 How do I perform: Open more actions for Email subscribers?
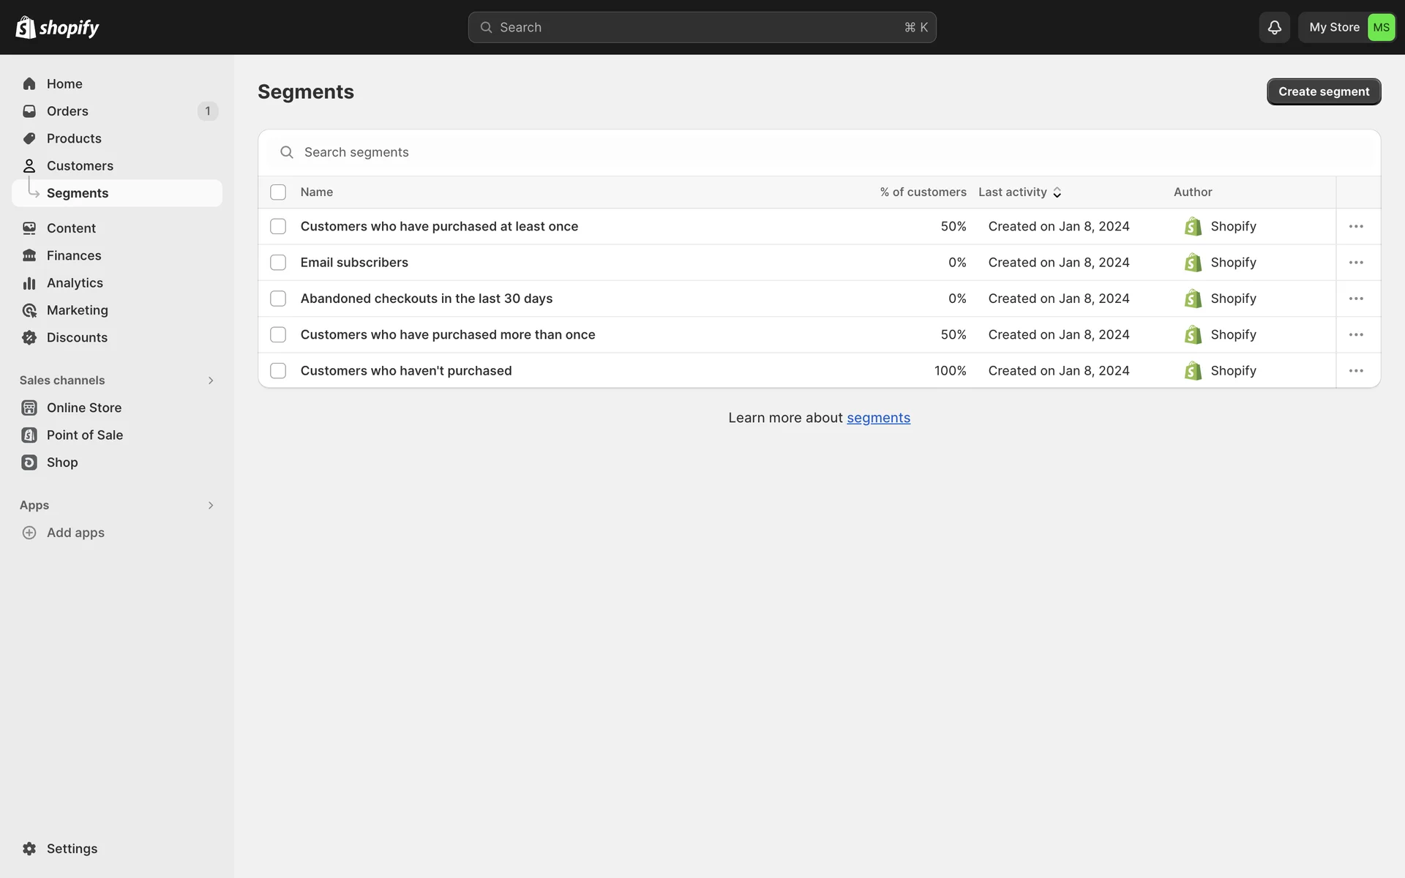tap(1356, 263)
